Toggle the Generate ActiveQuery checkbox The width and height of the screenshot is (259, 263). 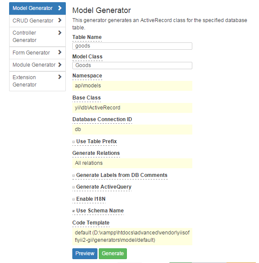pyautogui.click(x=74, y=187)
